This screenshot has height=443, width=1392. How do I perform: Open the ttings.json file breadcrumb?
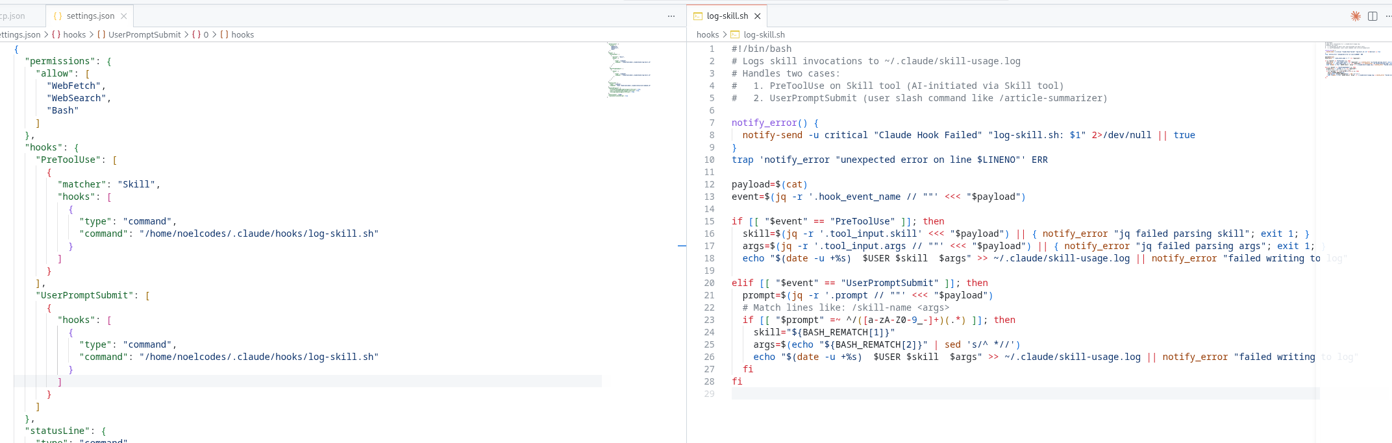coord(20,35)
